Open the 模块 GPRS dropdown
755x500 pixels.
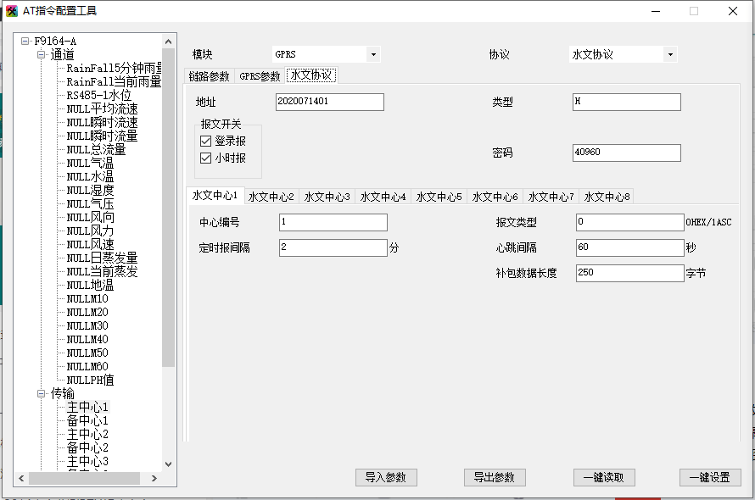click(372, 53)
